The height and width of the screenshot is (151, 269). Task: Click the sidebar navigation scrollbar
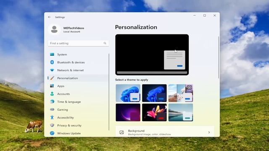point(109,92)
